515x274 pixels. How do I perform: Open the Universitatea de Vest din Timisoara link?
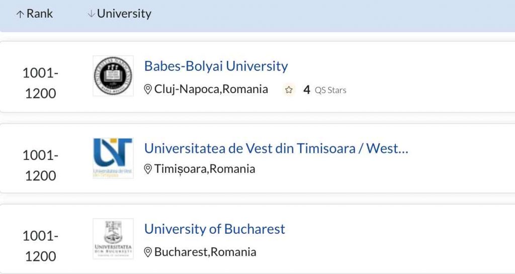pyautogui.click(x=276, y=148)
